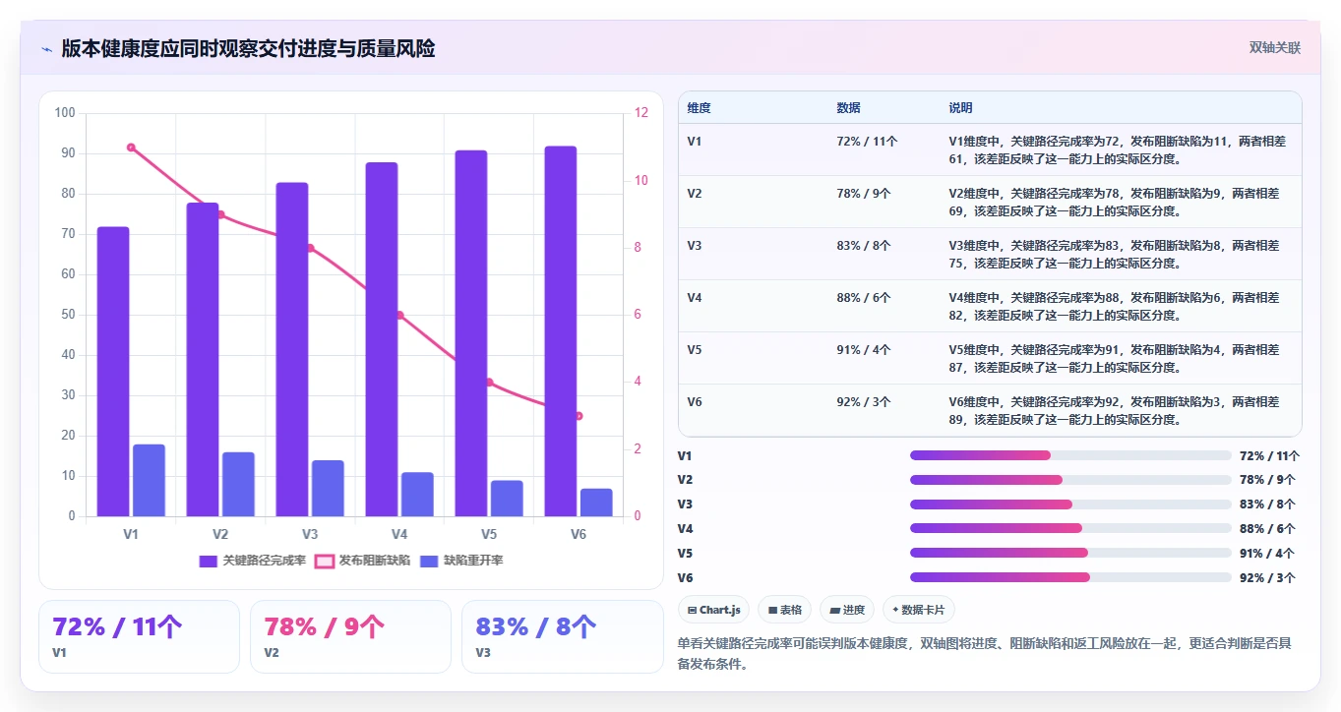Click the 数据卡片 tag chip
Screen dimensions: 1341x712
[919, 610]
